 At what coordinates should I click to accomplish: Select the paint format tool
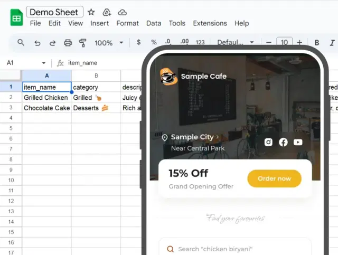click(82, 43)
